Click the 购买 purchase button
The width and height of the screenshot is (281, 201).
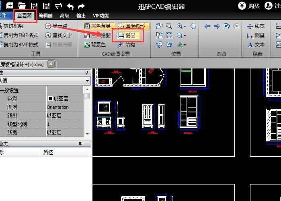pos(249,6)
